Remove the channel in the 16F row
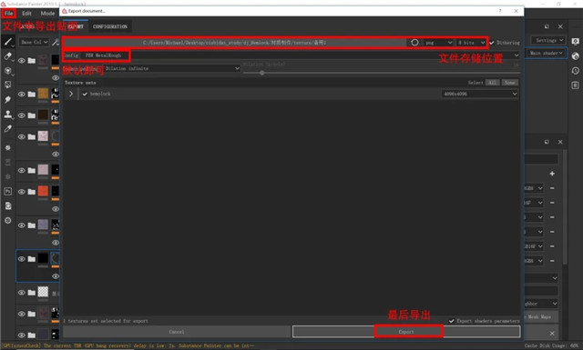This screenshot has width=583, height=350. [x=552, y=203]
